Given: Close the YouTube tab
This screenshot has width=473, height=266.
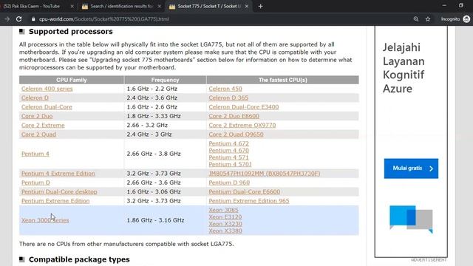Looking at the screenshot, I should pos(72,6).
